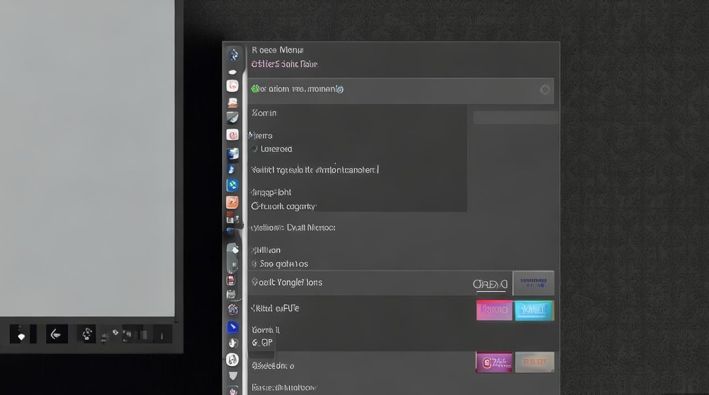Click the scattered dots icon in bottom strip

tap(87, 334)
